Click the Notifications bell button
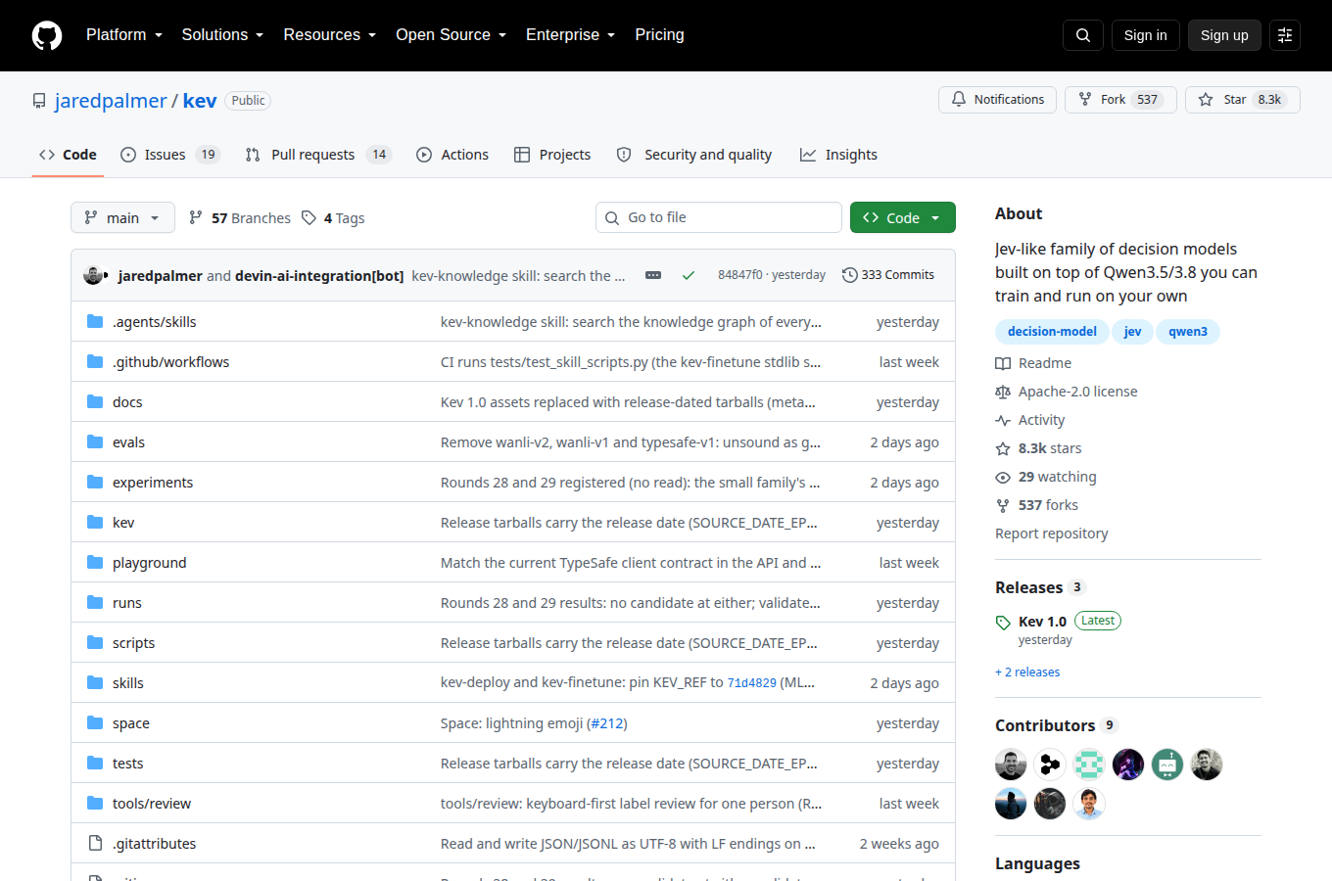 pyautogui.click(x=997, y=100)
